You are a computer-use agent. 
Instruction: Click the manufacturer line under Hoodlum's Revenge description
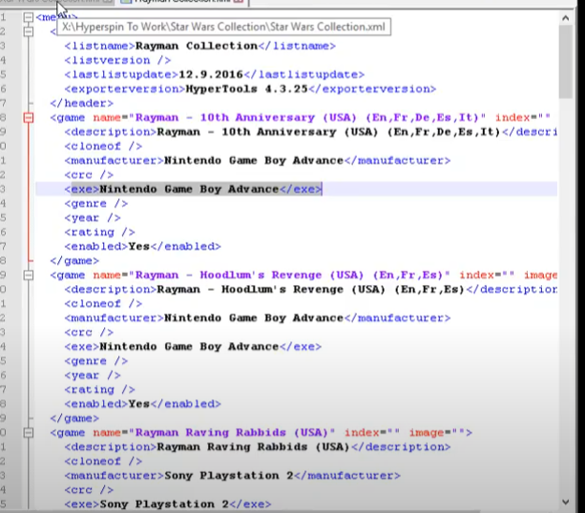[258, 318]
